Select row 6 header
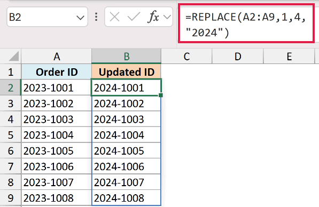The width and height of the screenshot is (319, 207). pyautogui.click(x=11, y=150)
